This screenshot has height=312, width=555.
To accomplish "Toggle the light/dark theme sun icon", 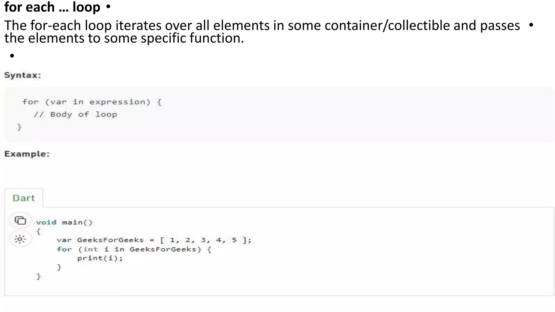I will point(20,239).
